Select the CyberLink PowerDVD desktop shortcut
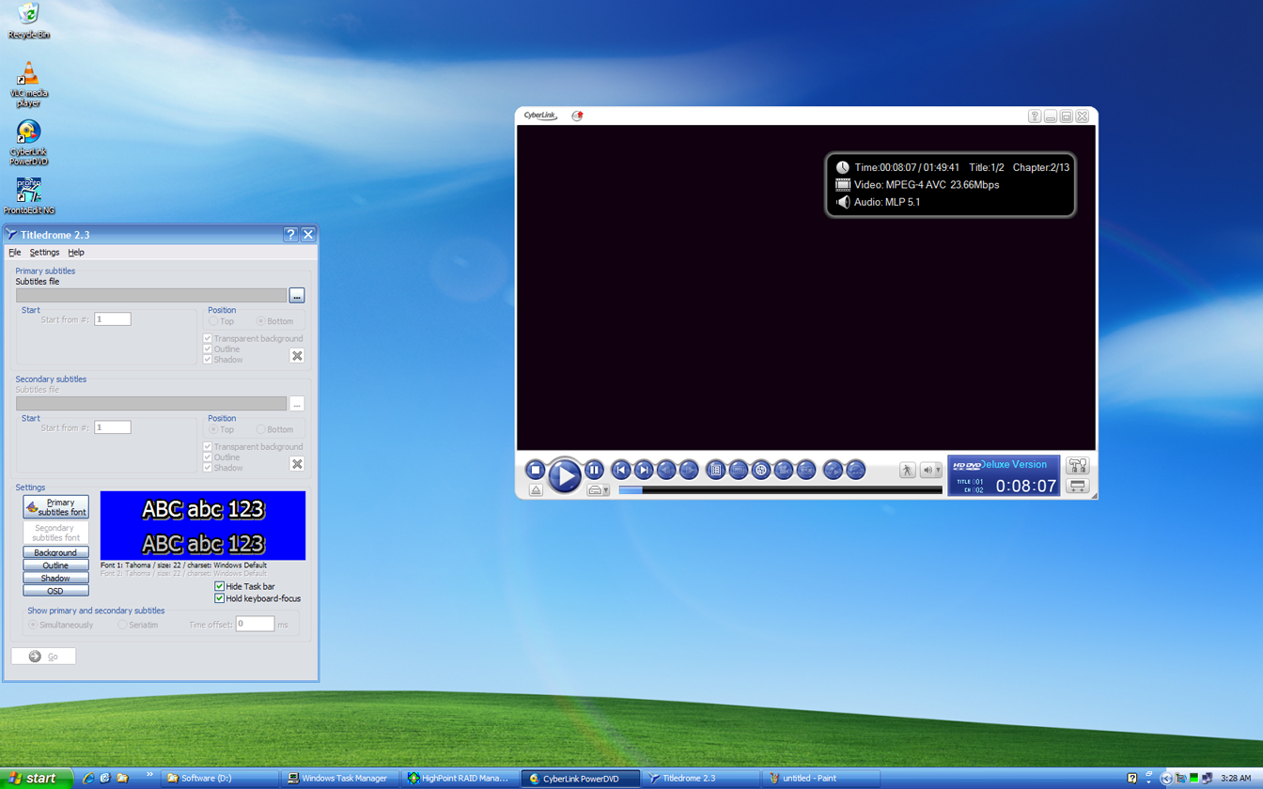The image size is (1263, 789). click(x=29, y=143)
